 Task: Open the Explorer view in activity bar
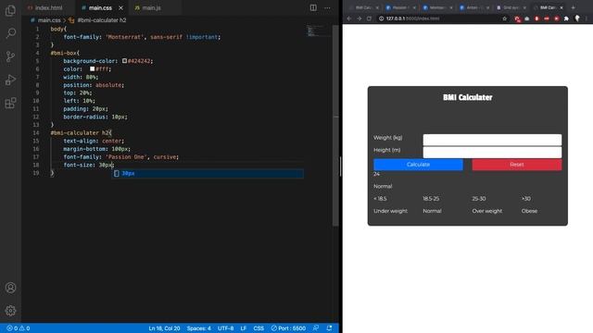pyautogui.click(x=10, y=10)
